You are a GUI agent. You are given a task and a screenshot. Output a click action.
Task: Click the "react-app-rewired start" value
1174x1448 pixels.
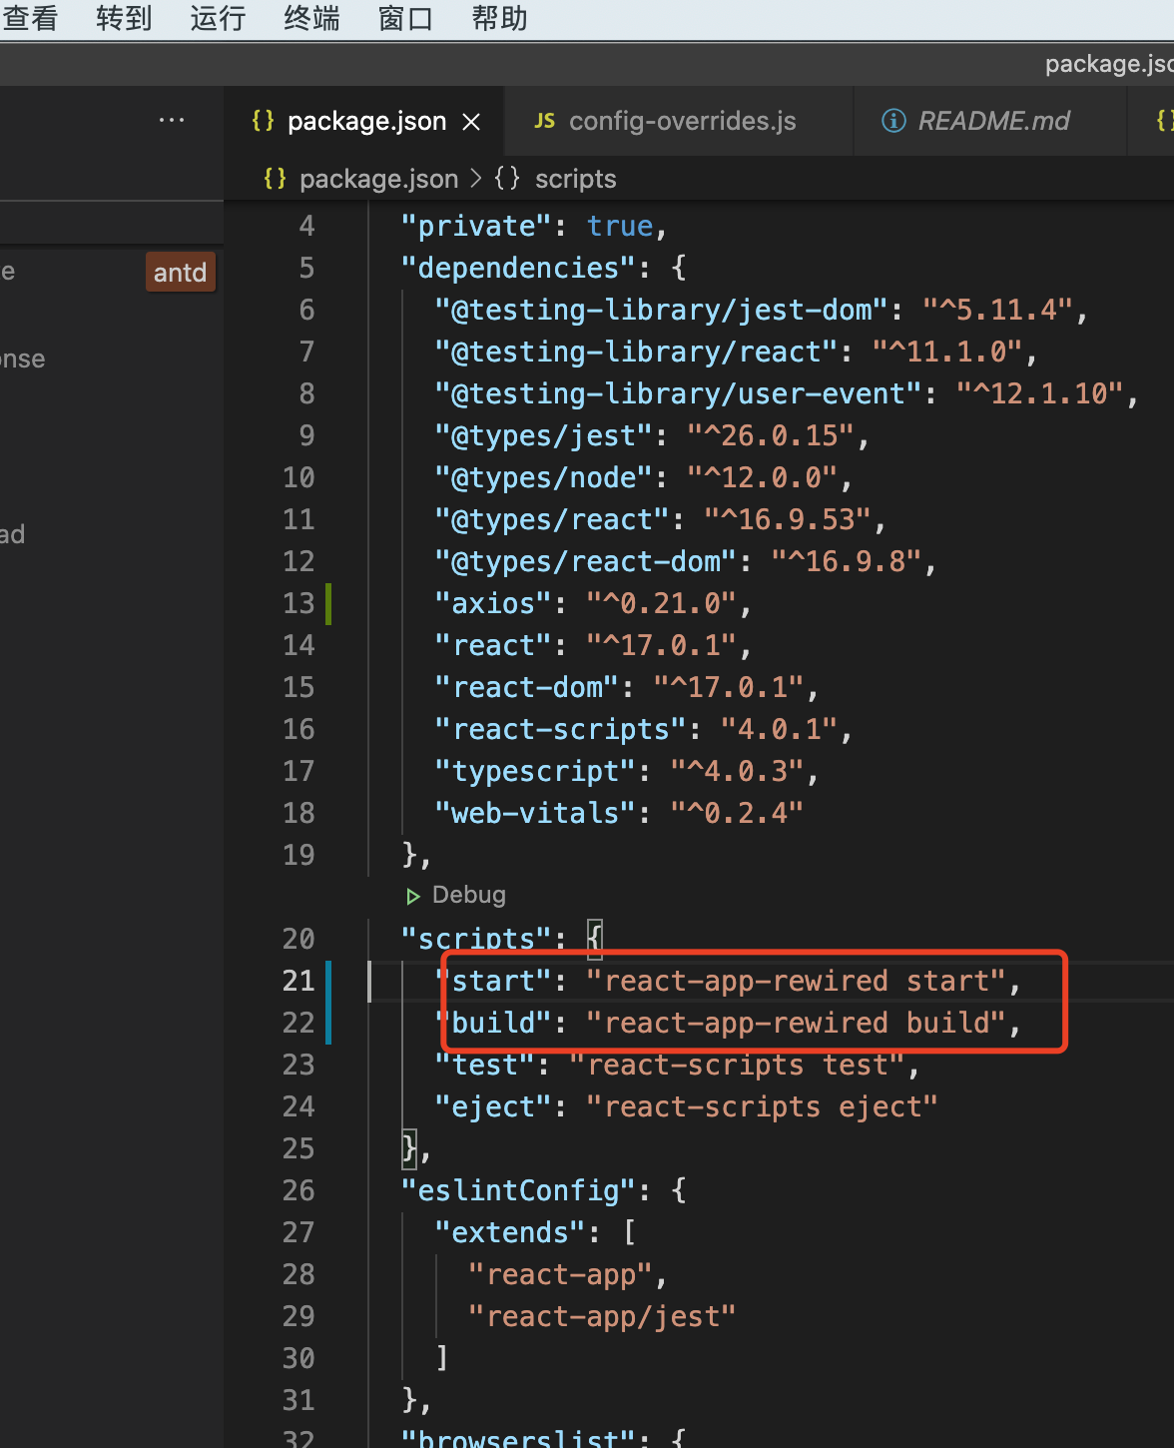point(796,982)
